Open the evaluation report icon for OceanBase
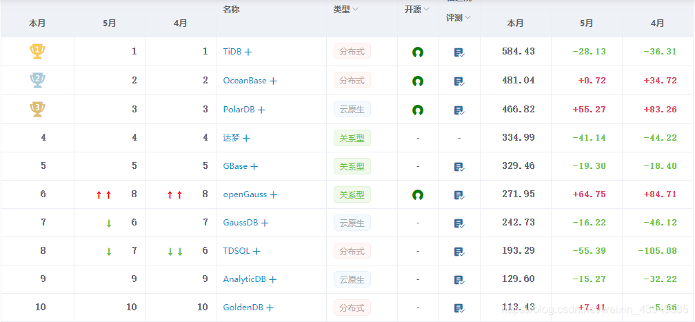The height and width of the screenshot is (322, 695). [x=459, y=81]
